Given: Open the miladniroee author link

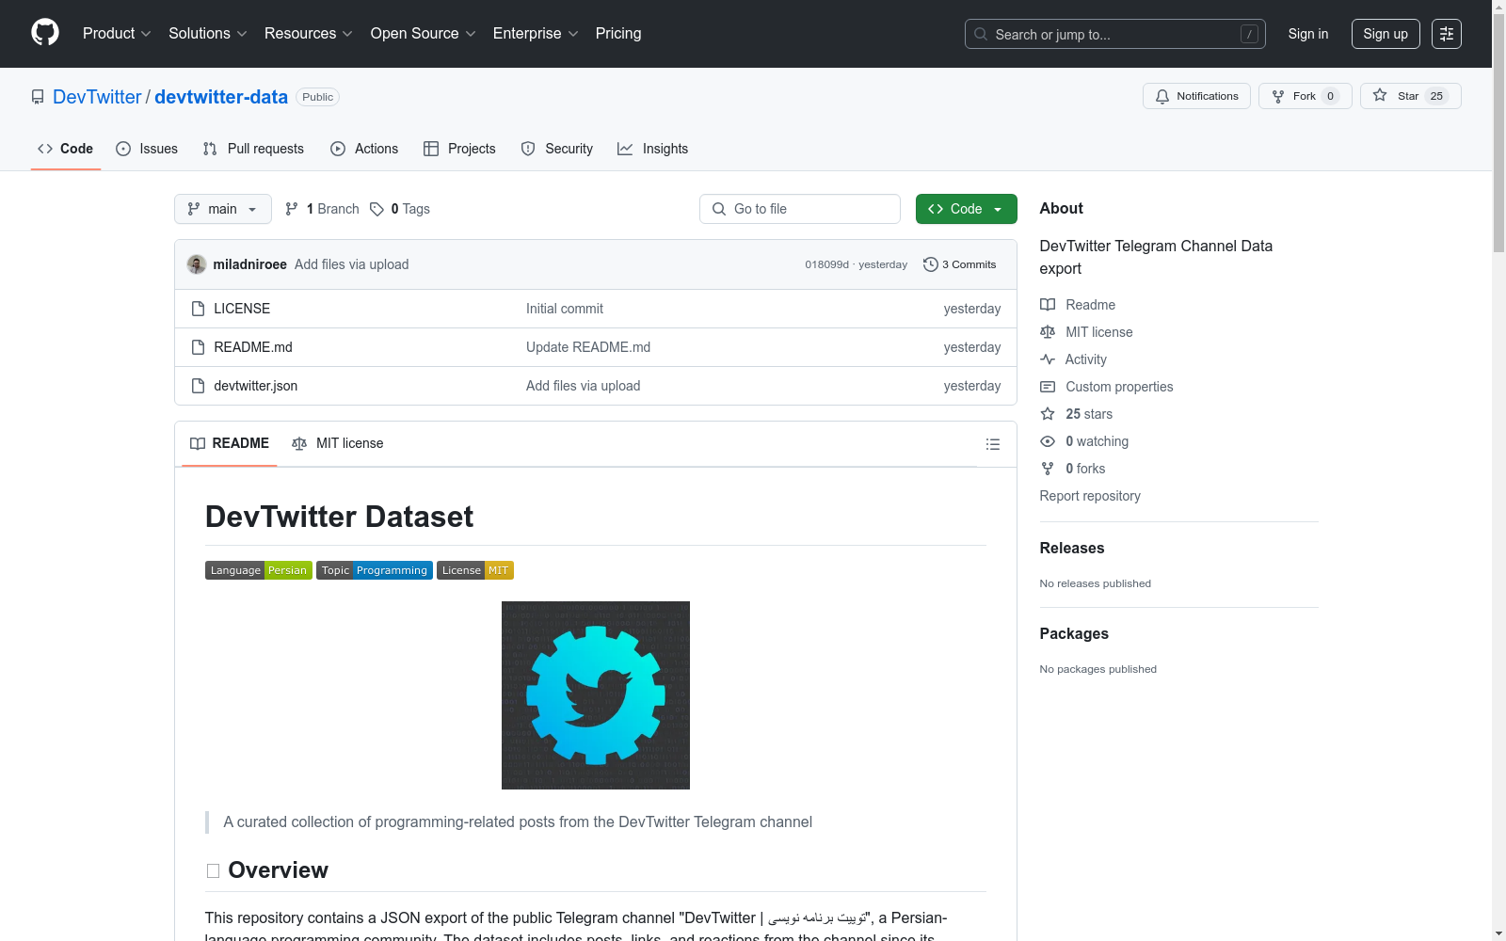Looking at the screenshot, I should pyautogui.click(x=250, y=264).
